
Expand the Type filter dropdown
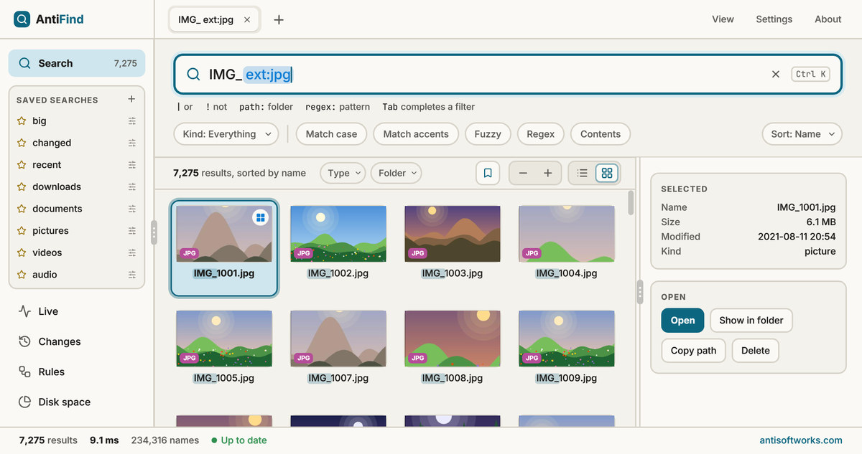(343, 173)
